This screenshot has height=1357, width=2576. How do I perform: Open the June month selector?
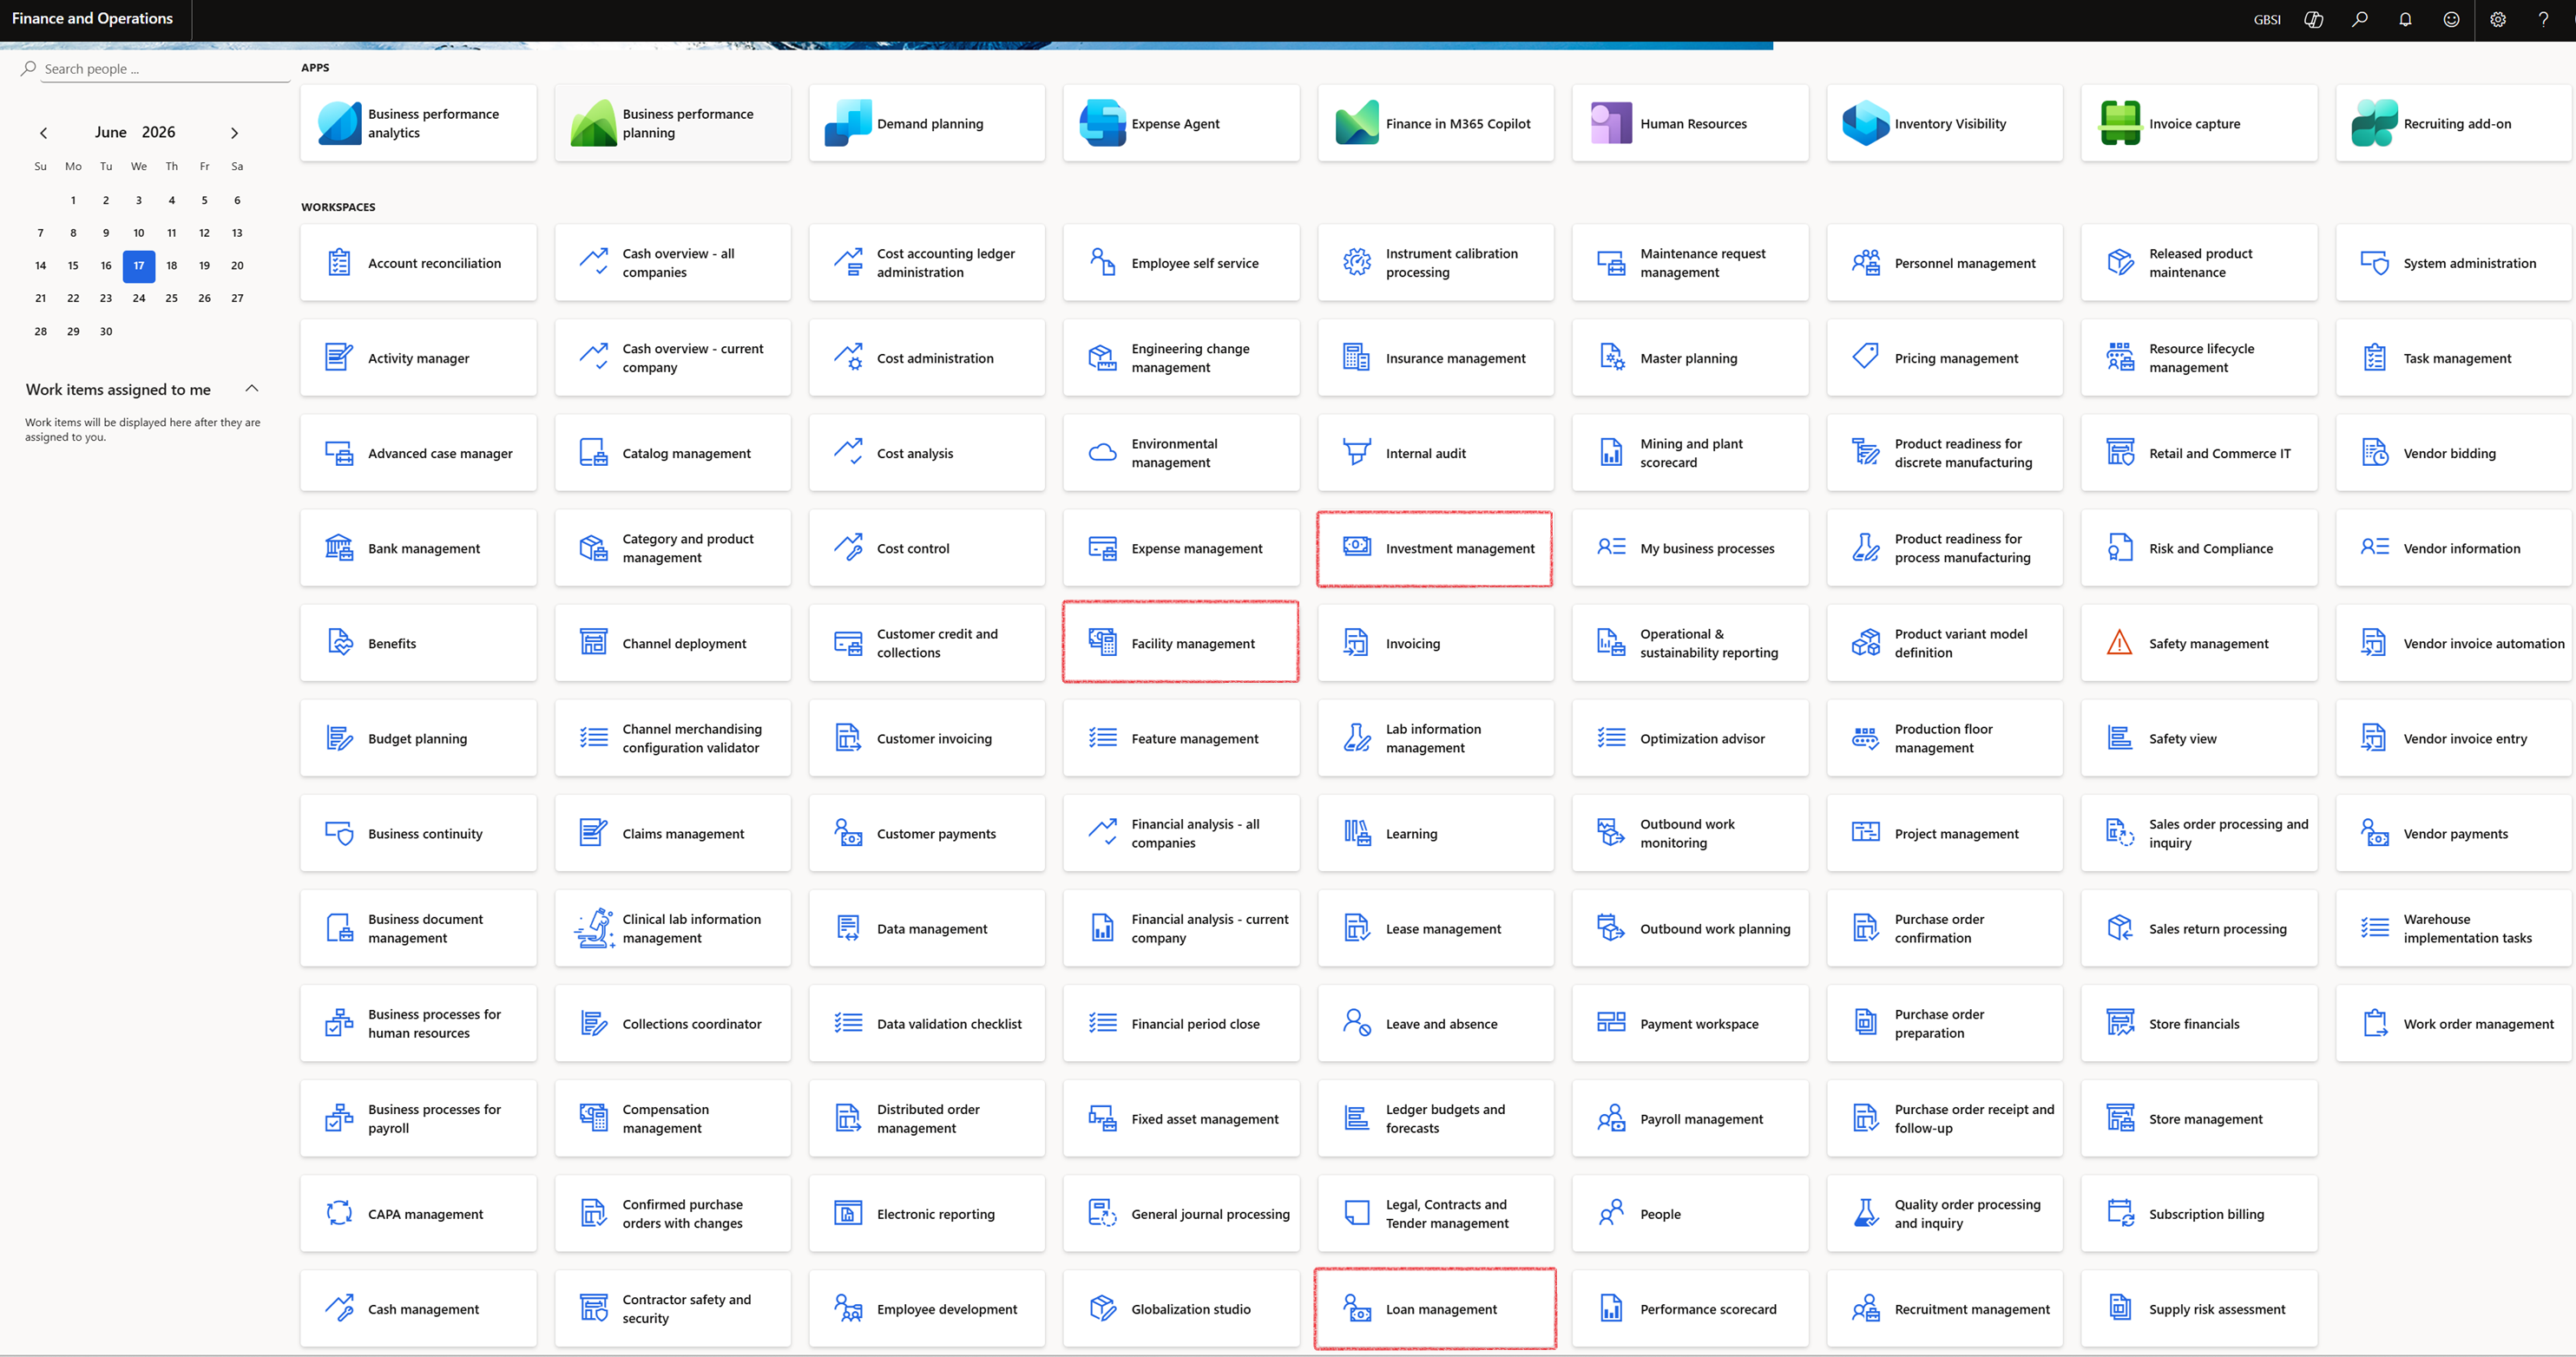(110, 132)
